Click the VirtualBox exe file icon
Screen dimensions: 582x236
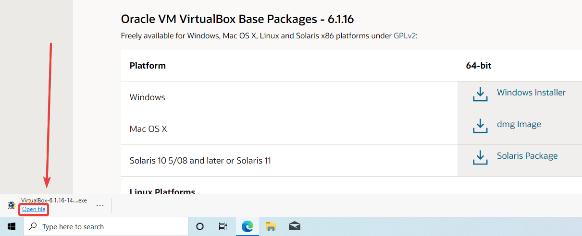12,205
